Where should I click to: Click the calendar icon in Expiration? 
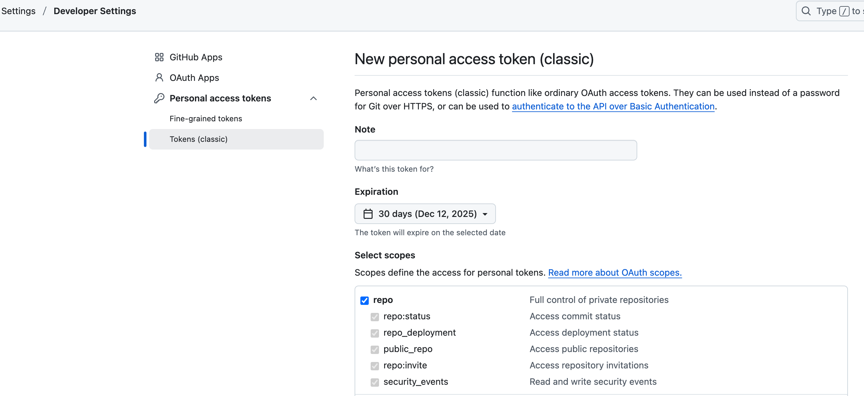tap(368, 214)
